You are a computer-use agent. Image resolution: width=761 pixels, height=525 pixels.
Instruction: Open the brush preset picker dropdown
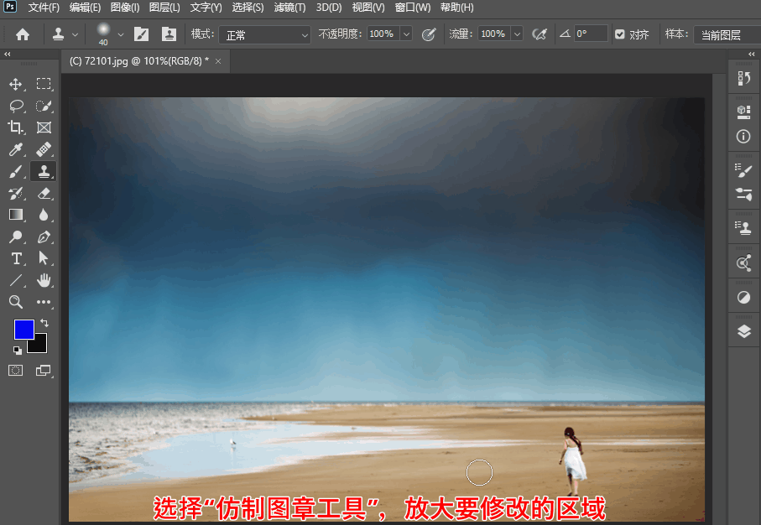[121, 35]
